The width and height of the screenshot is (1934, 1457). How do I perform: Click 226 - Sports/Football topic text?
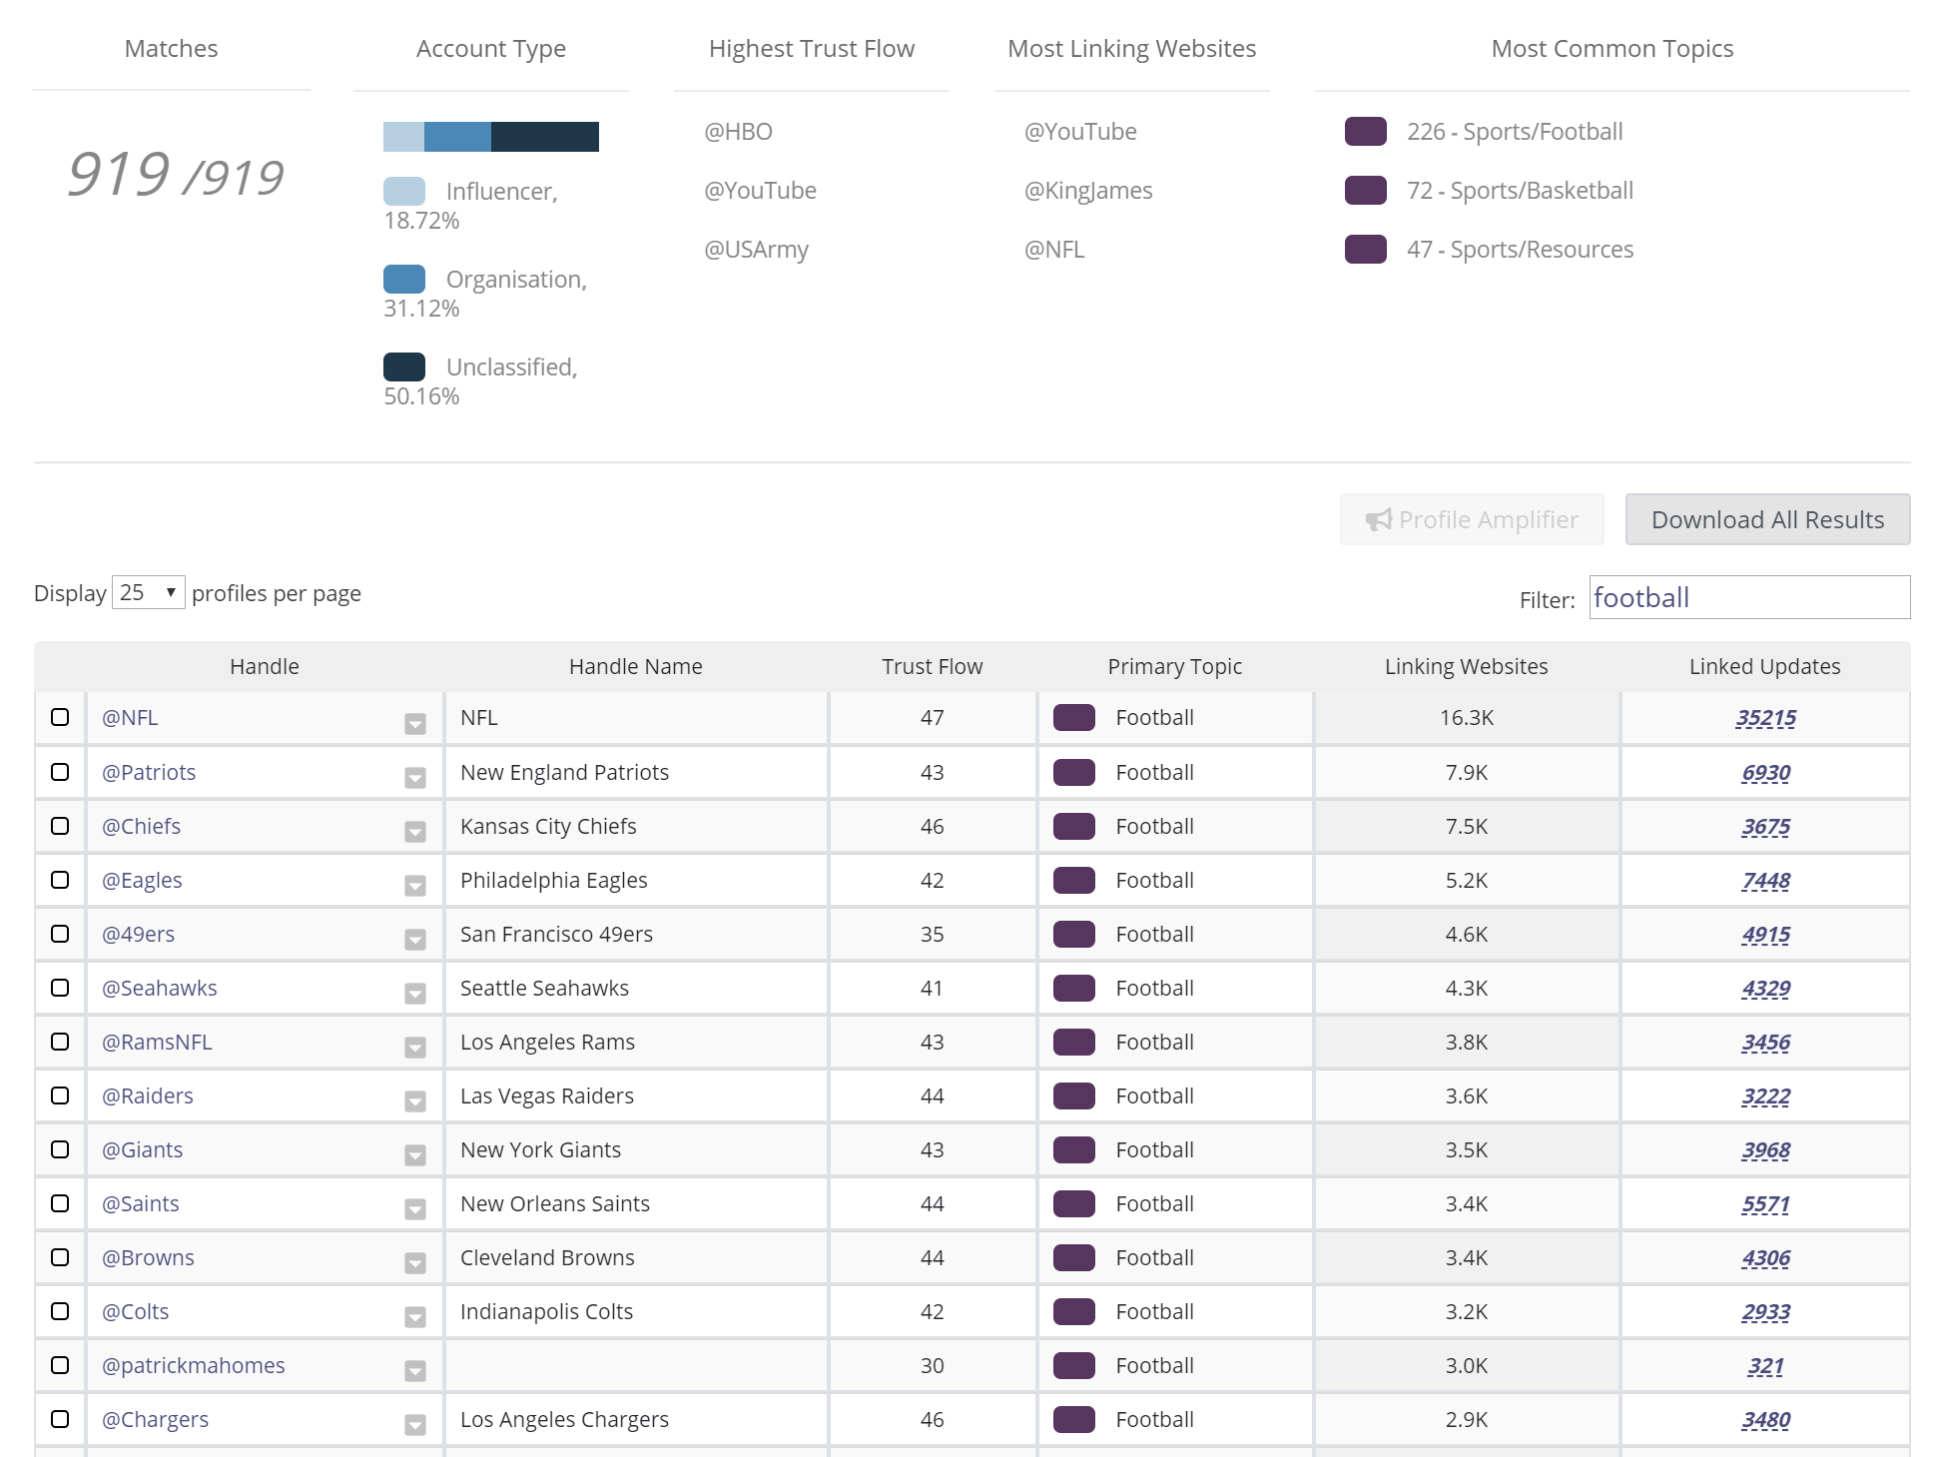pos(1515,131)
